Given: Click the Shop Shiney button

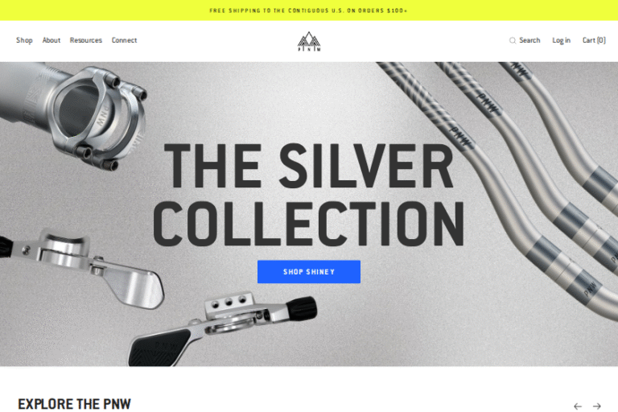Looking at the screenshot, I should point(309,272).
